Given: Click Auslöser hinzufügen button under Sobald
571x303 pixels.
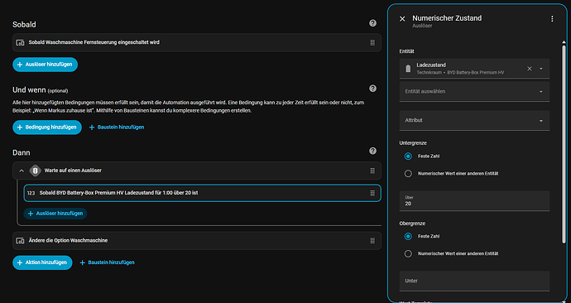Looking at the screenshot, I should pyautogui.click(x=46, y=65).
